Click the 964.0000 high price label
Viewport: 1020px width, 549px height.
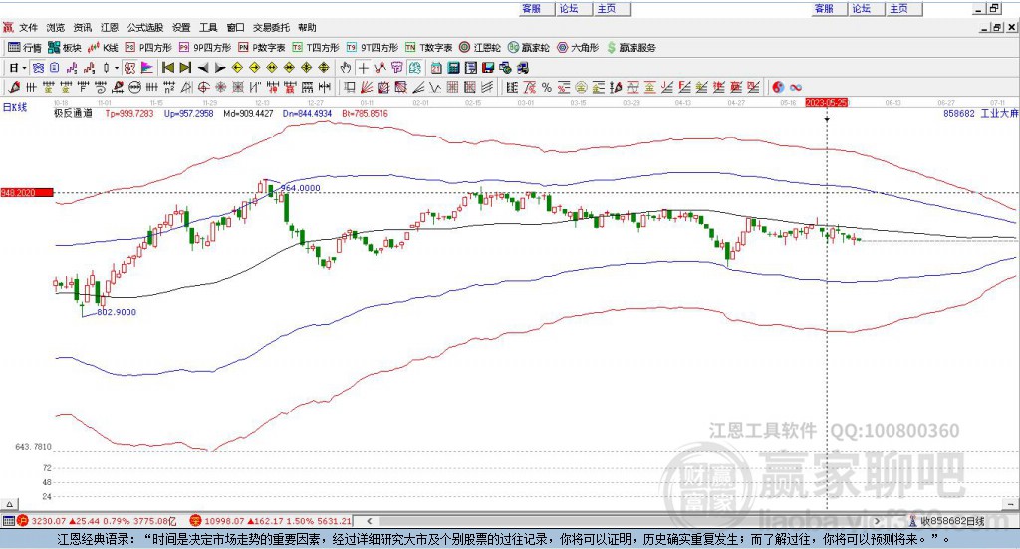[x=301, y=188]
